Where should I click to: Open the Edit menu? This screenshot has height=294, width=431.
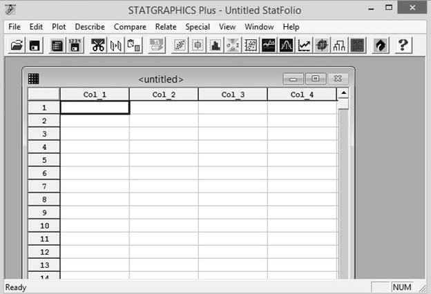(36, 27)
